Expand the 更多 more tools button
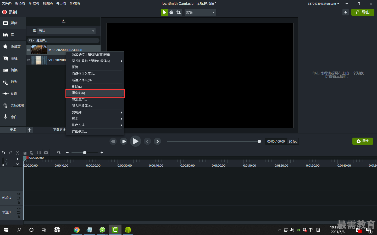Viewport: 377px width, 235px height. point(13,130)
